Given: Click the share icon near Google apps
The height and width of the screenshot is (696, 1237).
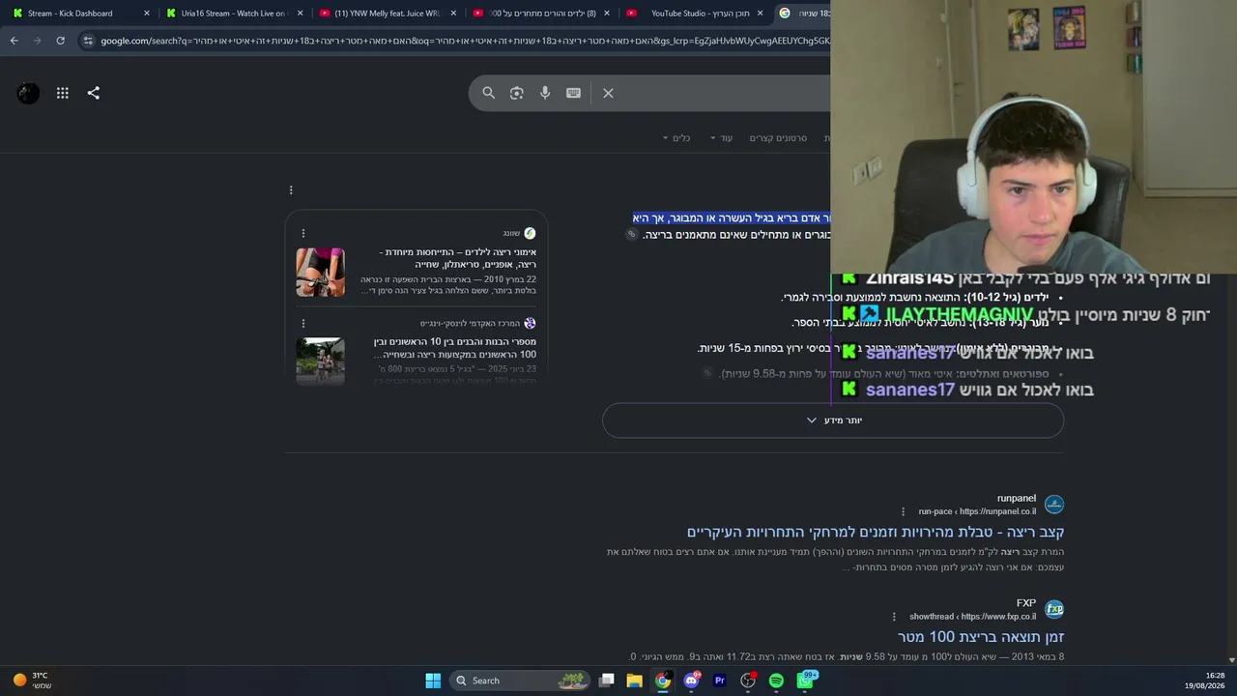Looking at the screenshot, I should point(94,93).
